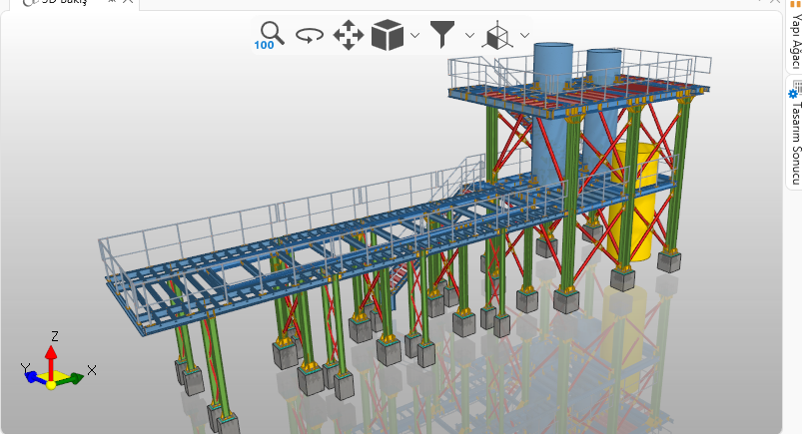This screenshot has width=802, height=434.
Task: Click the zoom to 100% magnifier icon
Action: point(270,35)
